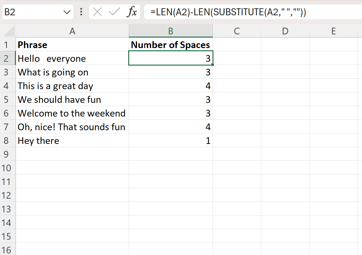Select column D header
Image resolution: width=362 pixels, height=255 pixels.
coord(285,31)
